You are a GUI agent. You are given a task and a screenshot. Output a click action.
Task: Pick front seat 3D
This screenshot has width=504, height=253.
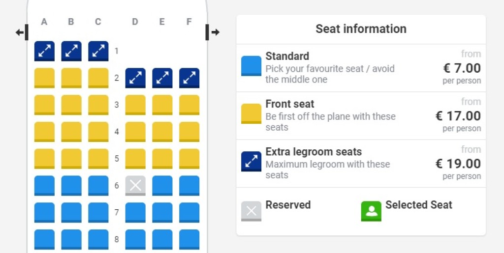pos(135,105)
